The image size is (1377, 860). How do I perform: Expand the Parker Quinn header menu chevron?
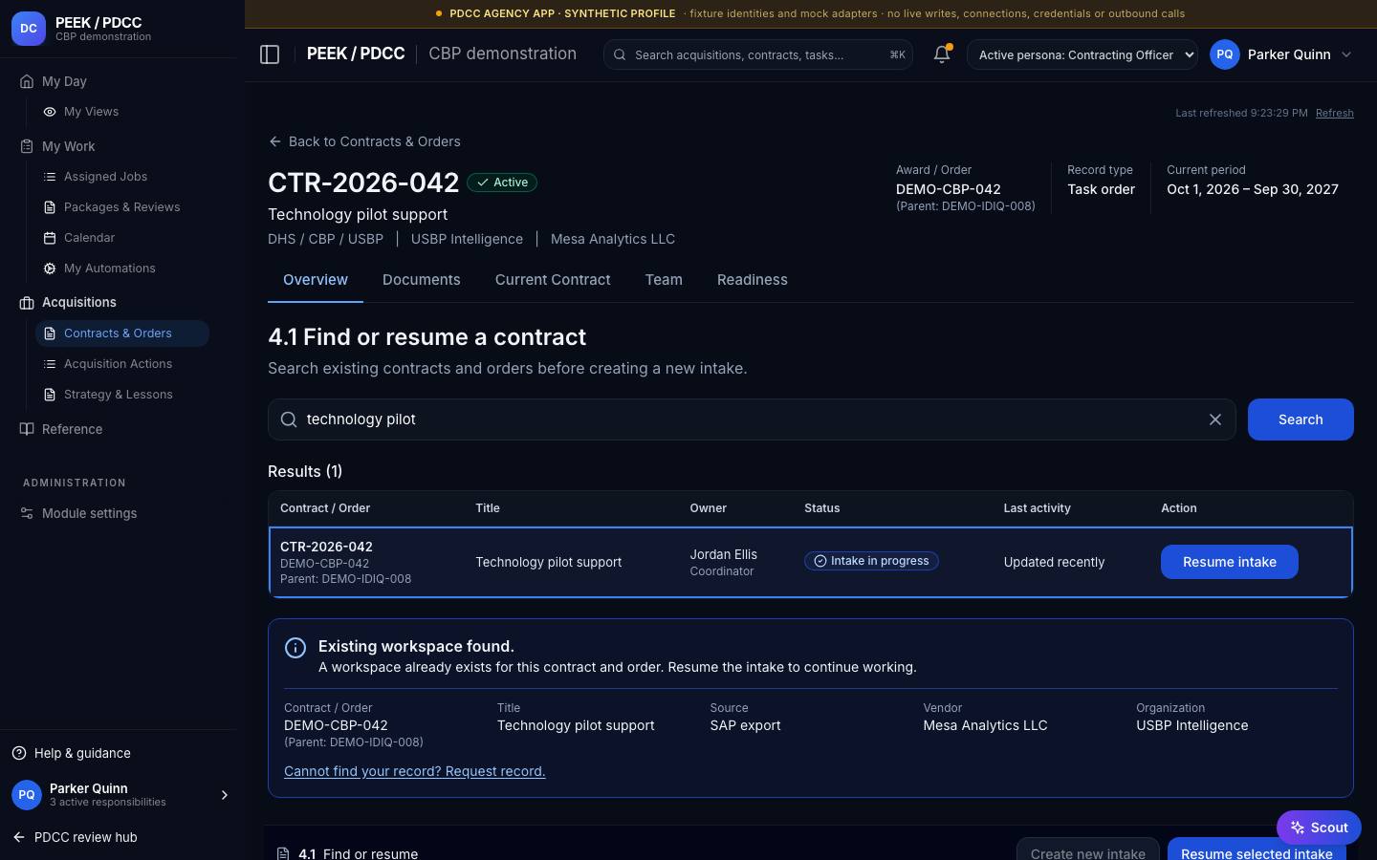1346,54
